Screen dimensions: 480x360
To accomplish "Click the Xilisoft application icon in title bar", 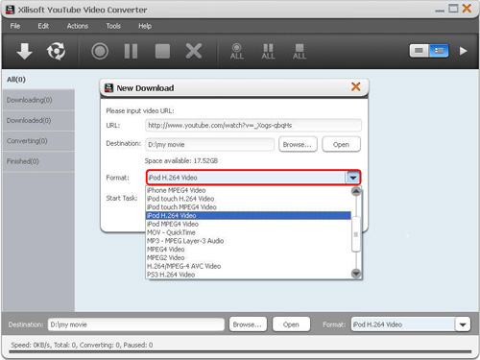I will 10,10.
